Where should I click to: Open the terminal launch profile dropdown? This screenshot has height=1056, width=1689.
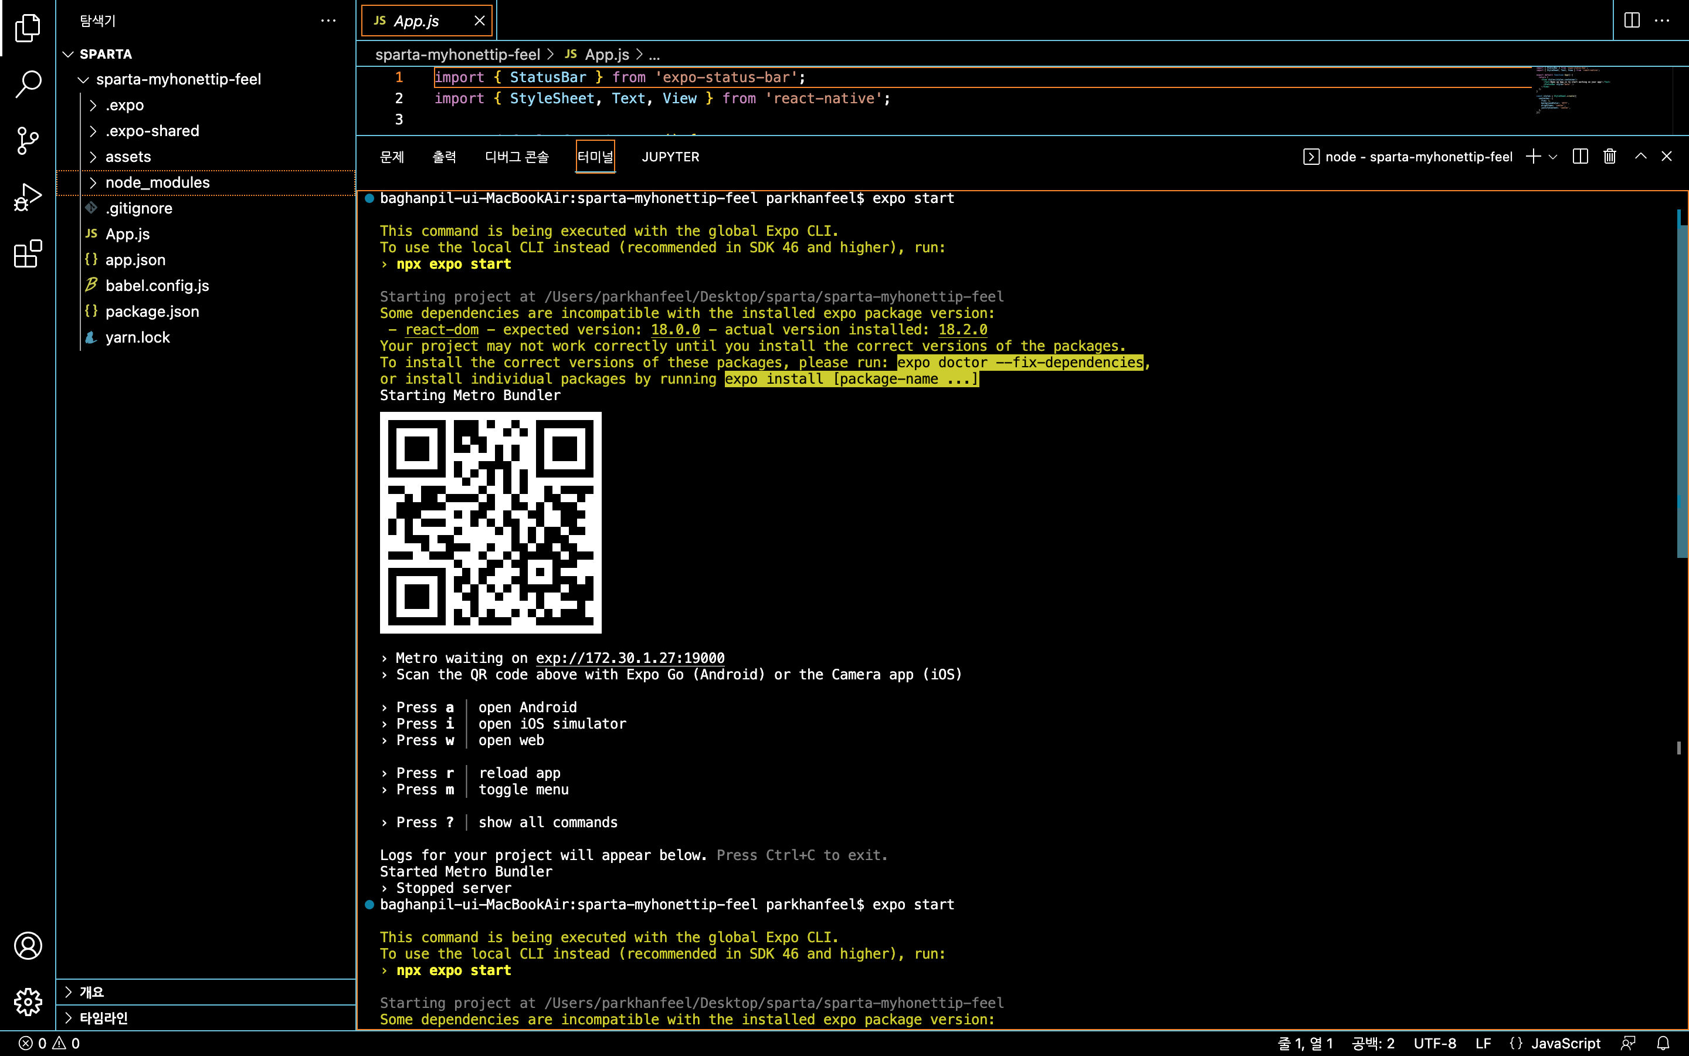click(1553, 157)
